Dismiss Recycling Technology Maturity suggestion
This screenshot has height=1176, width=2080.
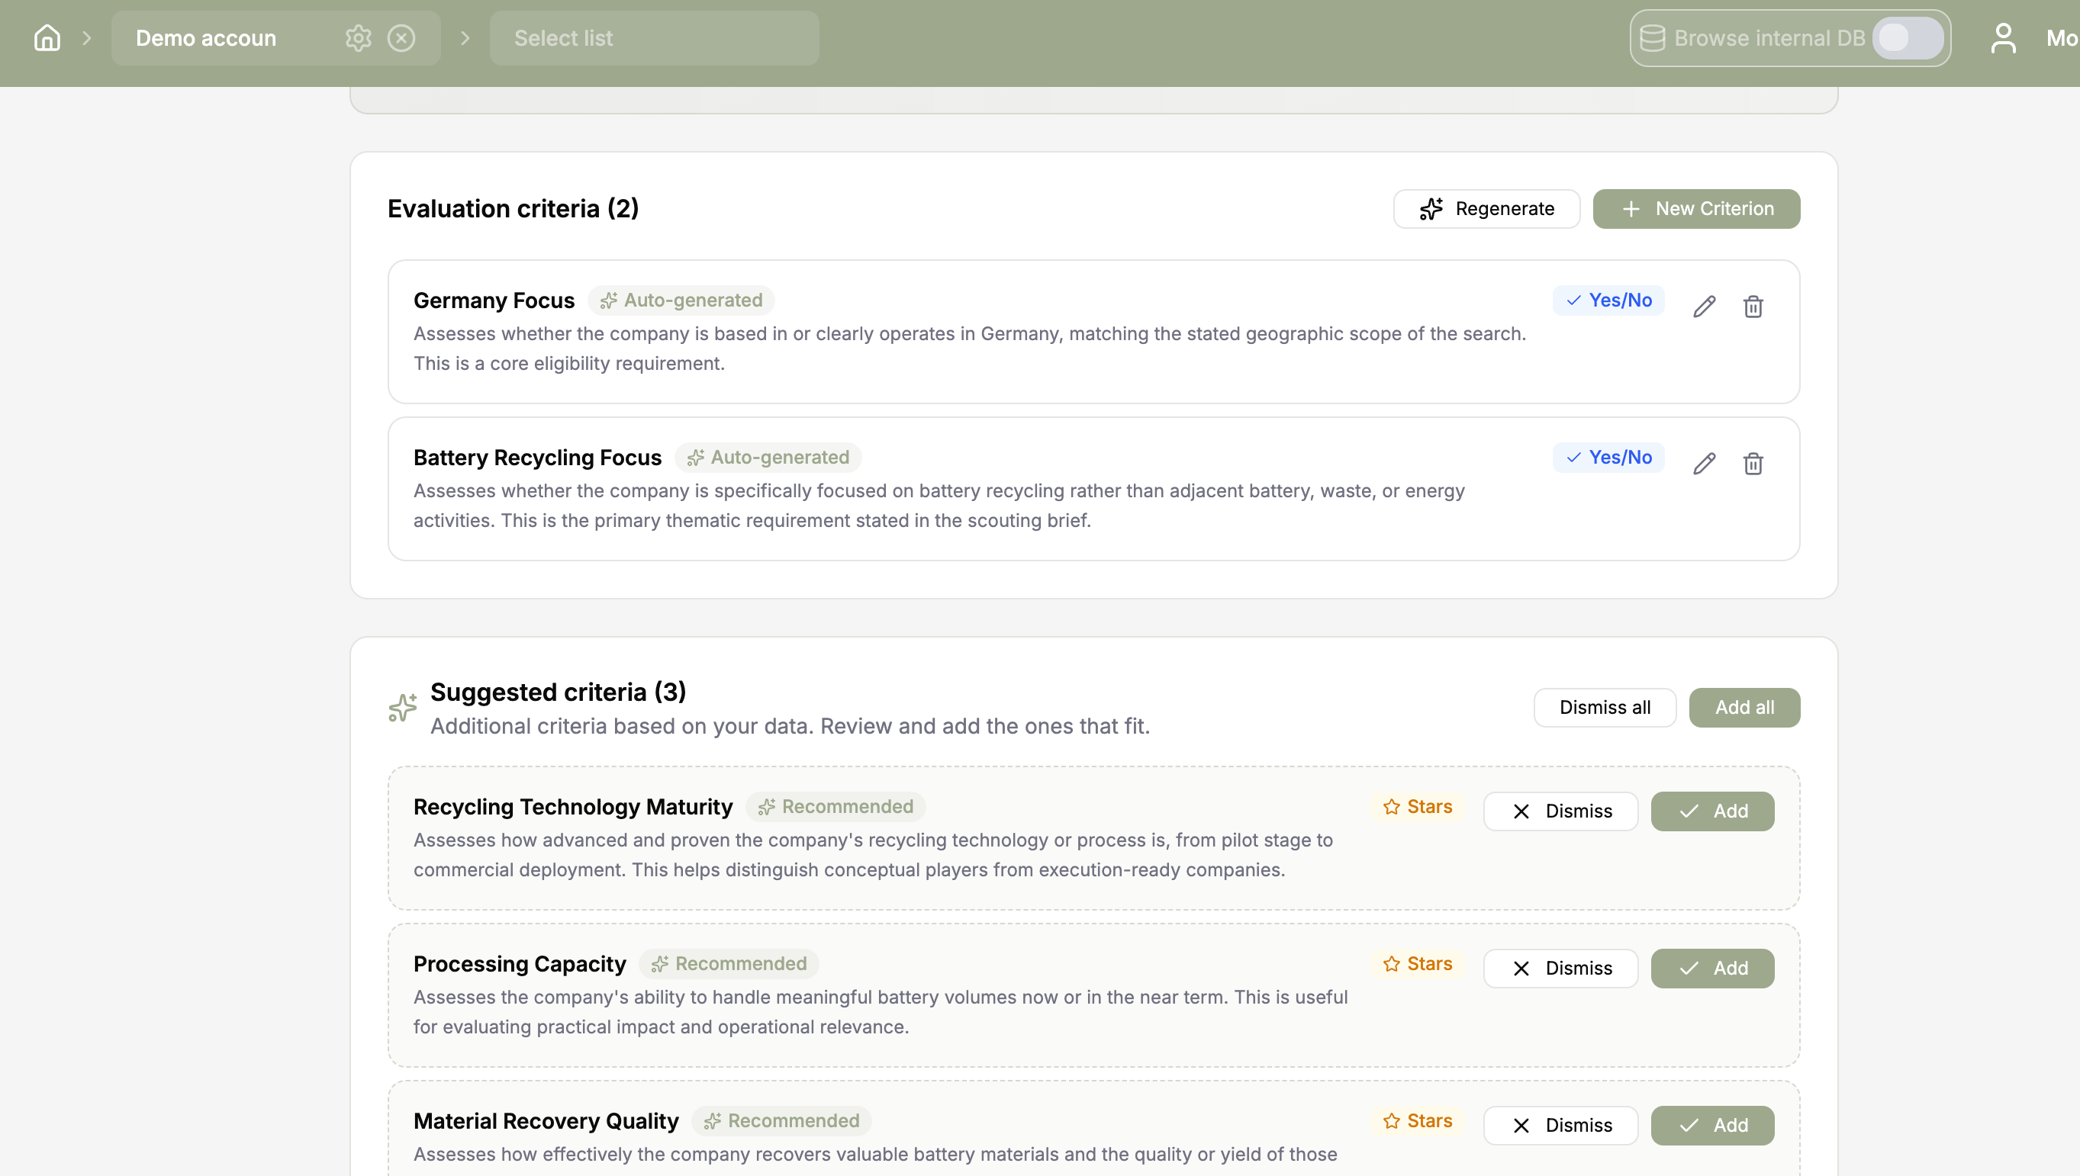coord(1560,811)
